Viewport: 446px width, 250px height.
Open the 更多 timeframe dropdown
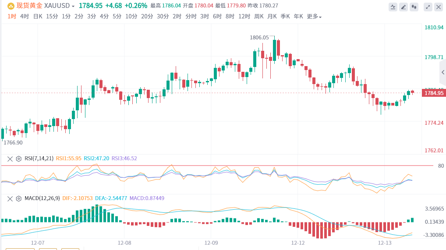point(314,17)
